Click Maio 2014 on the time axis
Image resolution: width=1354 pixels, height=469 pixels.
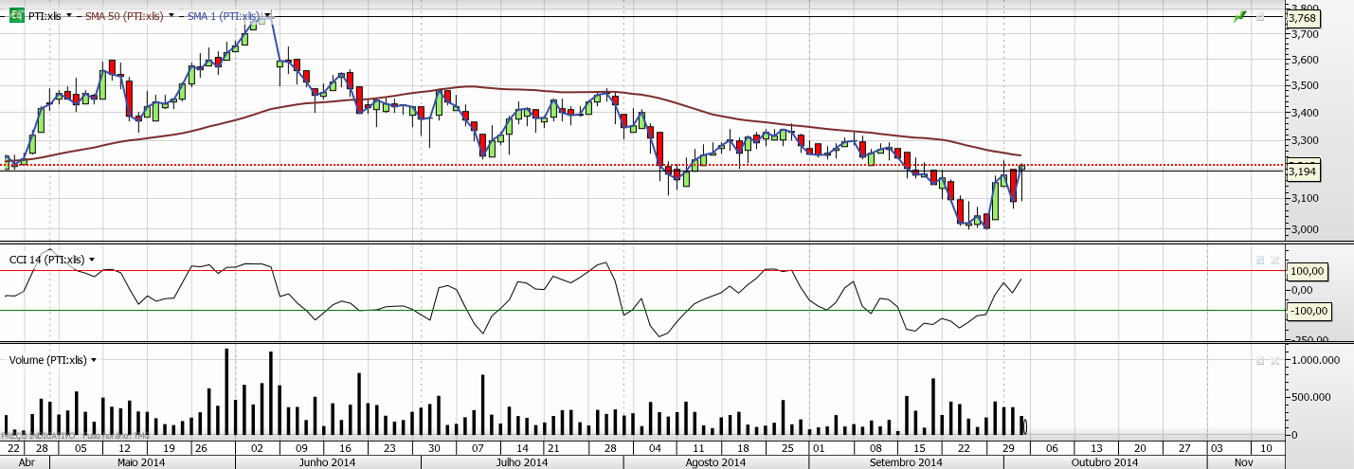142,462
